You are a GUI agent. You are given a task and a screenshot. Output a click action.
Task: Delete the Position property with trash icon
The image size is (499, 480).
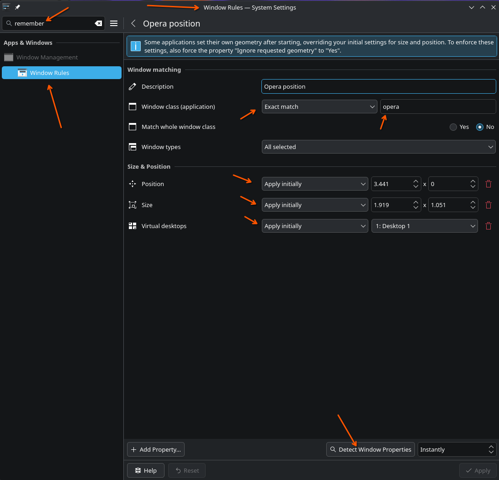point(488,184)
